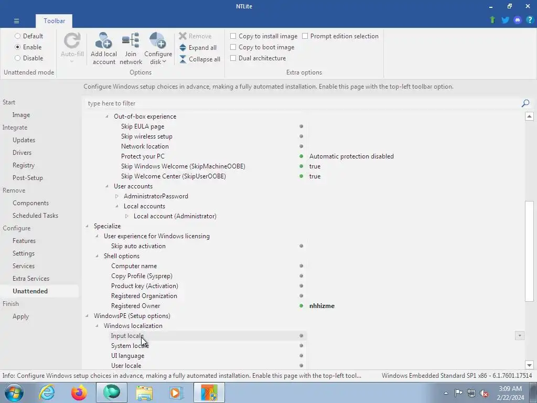537x403 pixels.
Task: Select the Toolbar tab
Action: point(54,21)
